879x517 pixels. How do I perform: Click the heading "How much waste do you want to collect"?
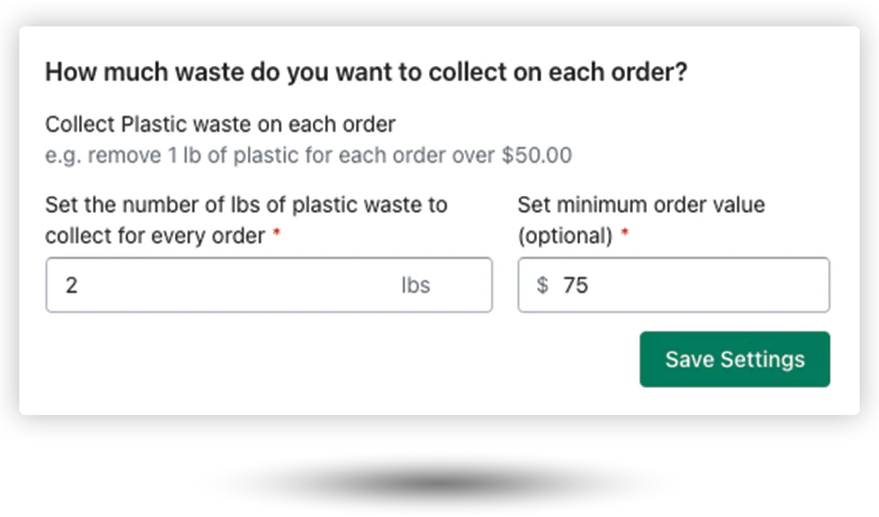(365, 72)
